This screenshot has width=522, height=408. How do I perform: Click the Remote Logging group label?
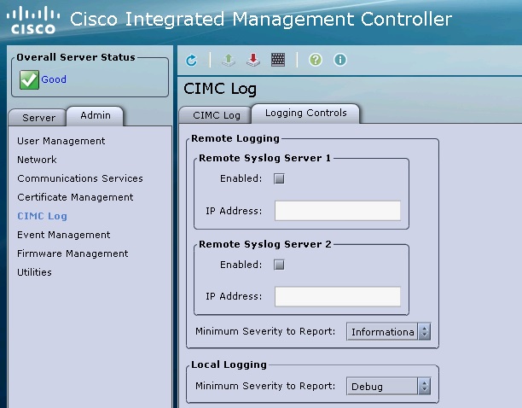235,138
